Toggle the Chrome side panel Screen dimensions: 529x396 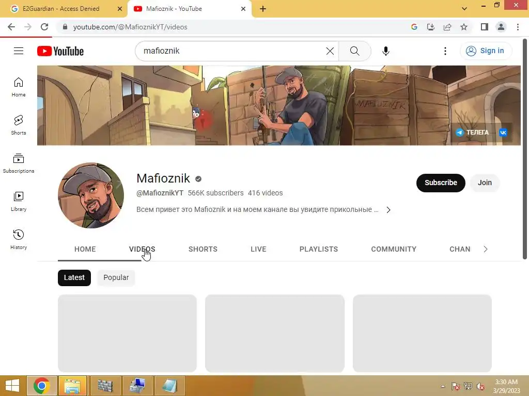click(x=485, y=27)
